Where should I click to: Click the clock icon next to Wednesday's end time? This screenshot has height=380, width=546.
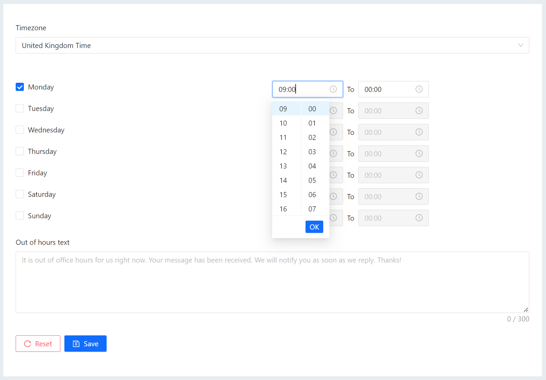coord(419,132)
